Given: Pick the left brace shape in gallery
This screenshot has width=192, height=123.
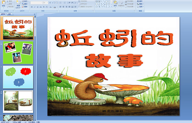Looking at the screenshot, I should click(106, 6).
